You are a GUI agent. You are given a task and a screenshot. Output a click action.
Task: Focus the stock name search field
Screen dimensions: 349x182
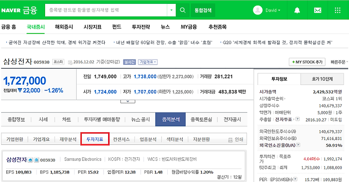click(106, 10)
